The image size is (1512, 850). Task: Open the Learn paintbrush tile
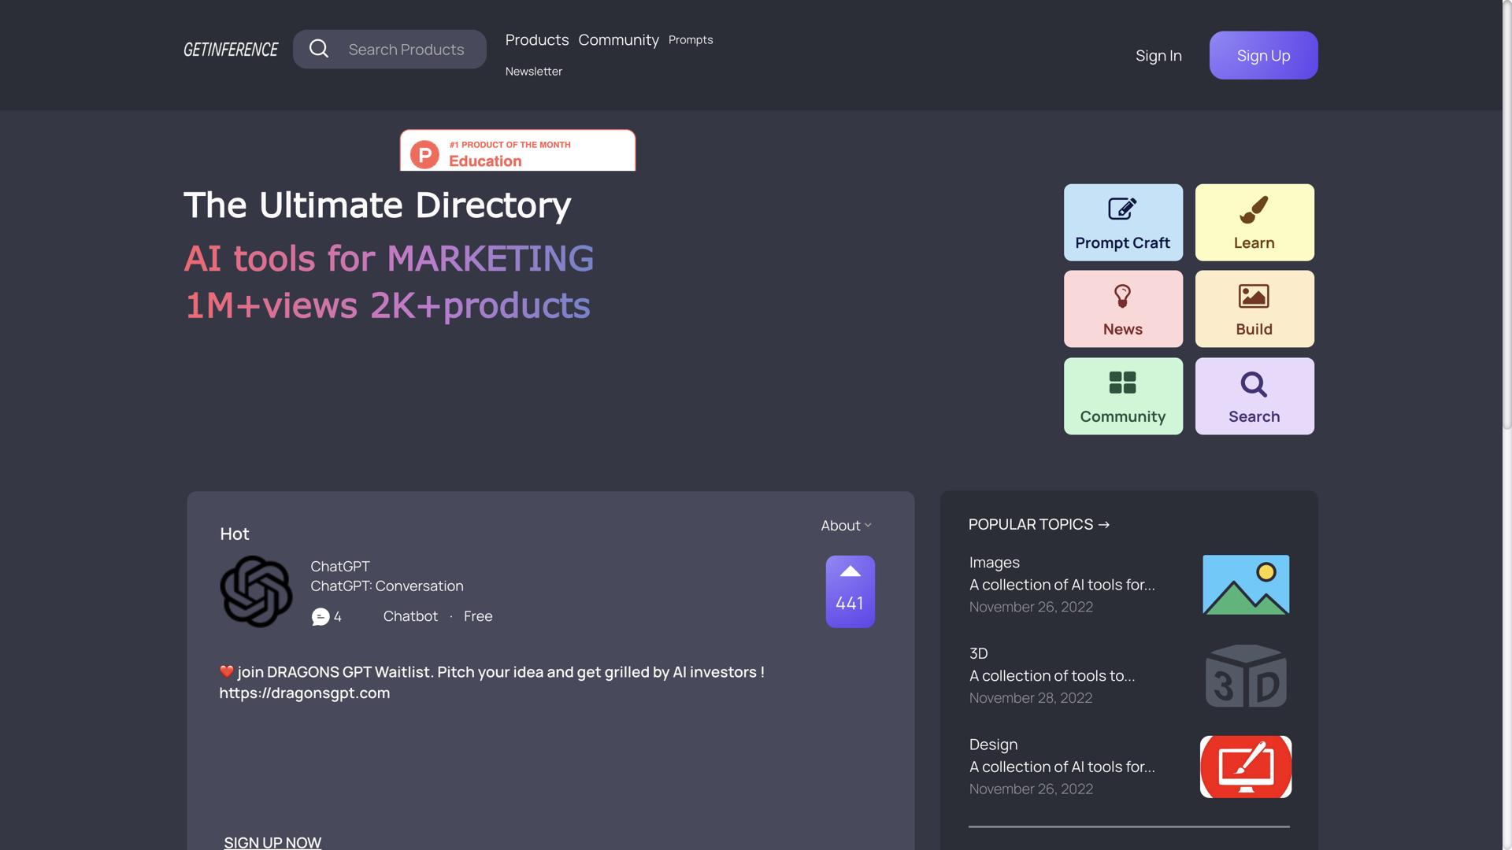(1254, 222)
